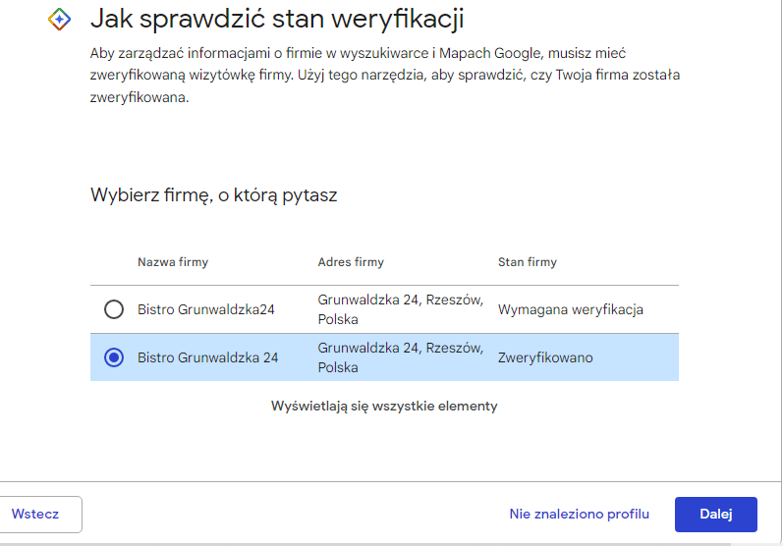Viewport: 783px width, 546px height.
Task: Click the Zweryfikowano status cell
Action: click(545, 357)
